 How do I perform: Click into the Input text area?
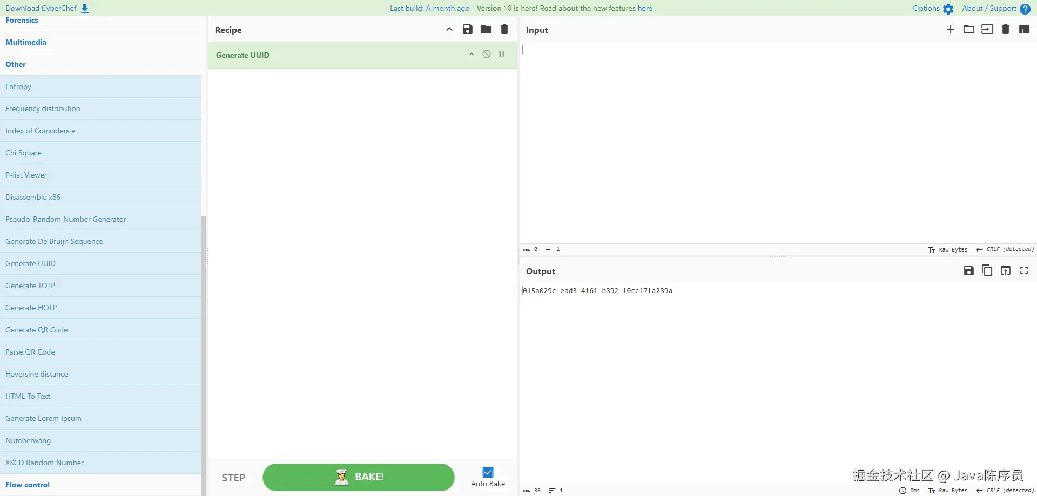point(778,142)
